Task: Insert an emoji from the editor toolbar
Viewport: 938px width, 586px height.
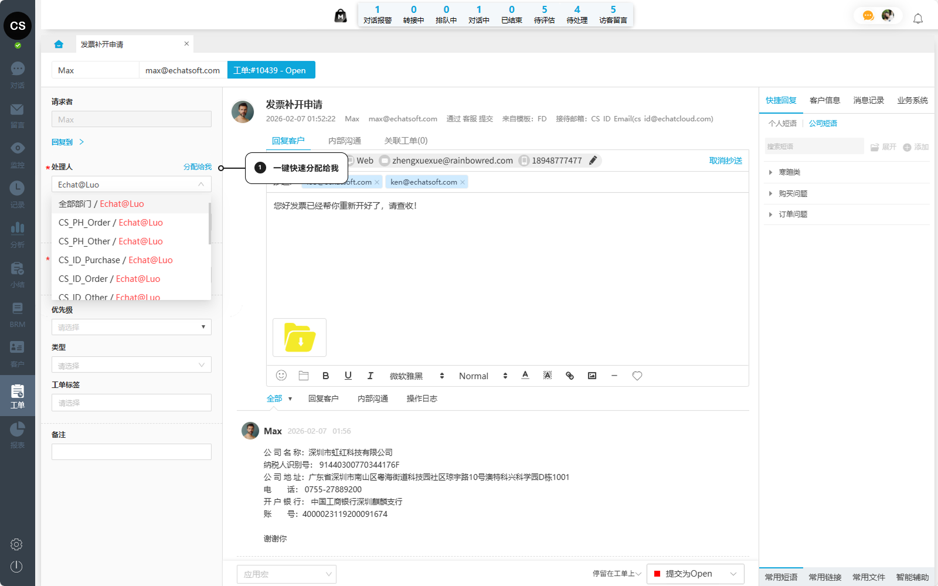Action: 281,376
